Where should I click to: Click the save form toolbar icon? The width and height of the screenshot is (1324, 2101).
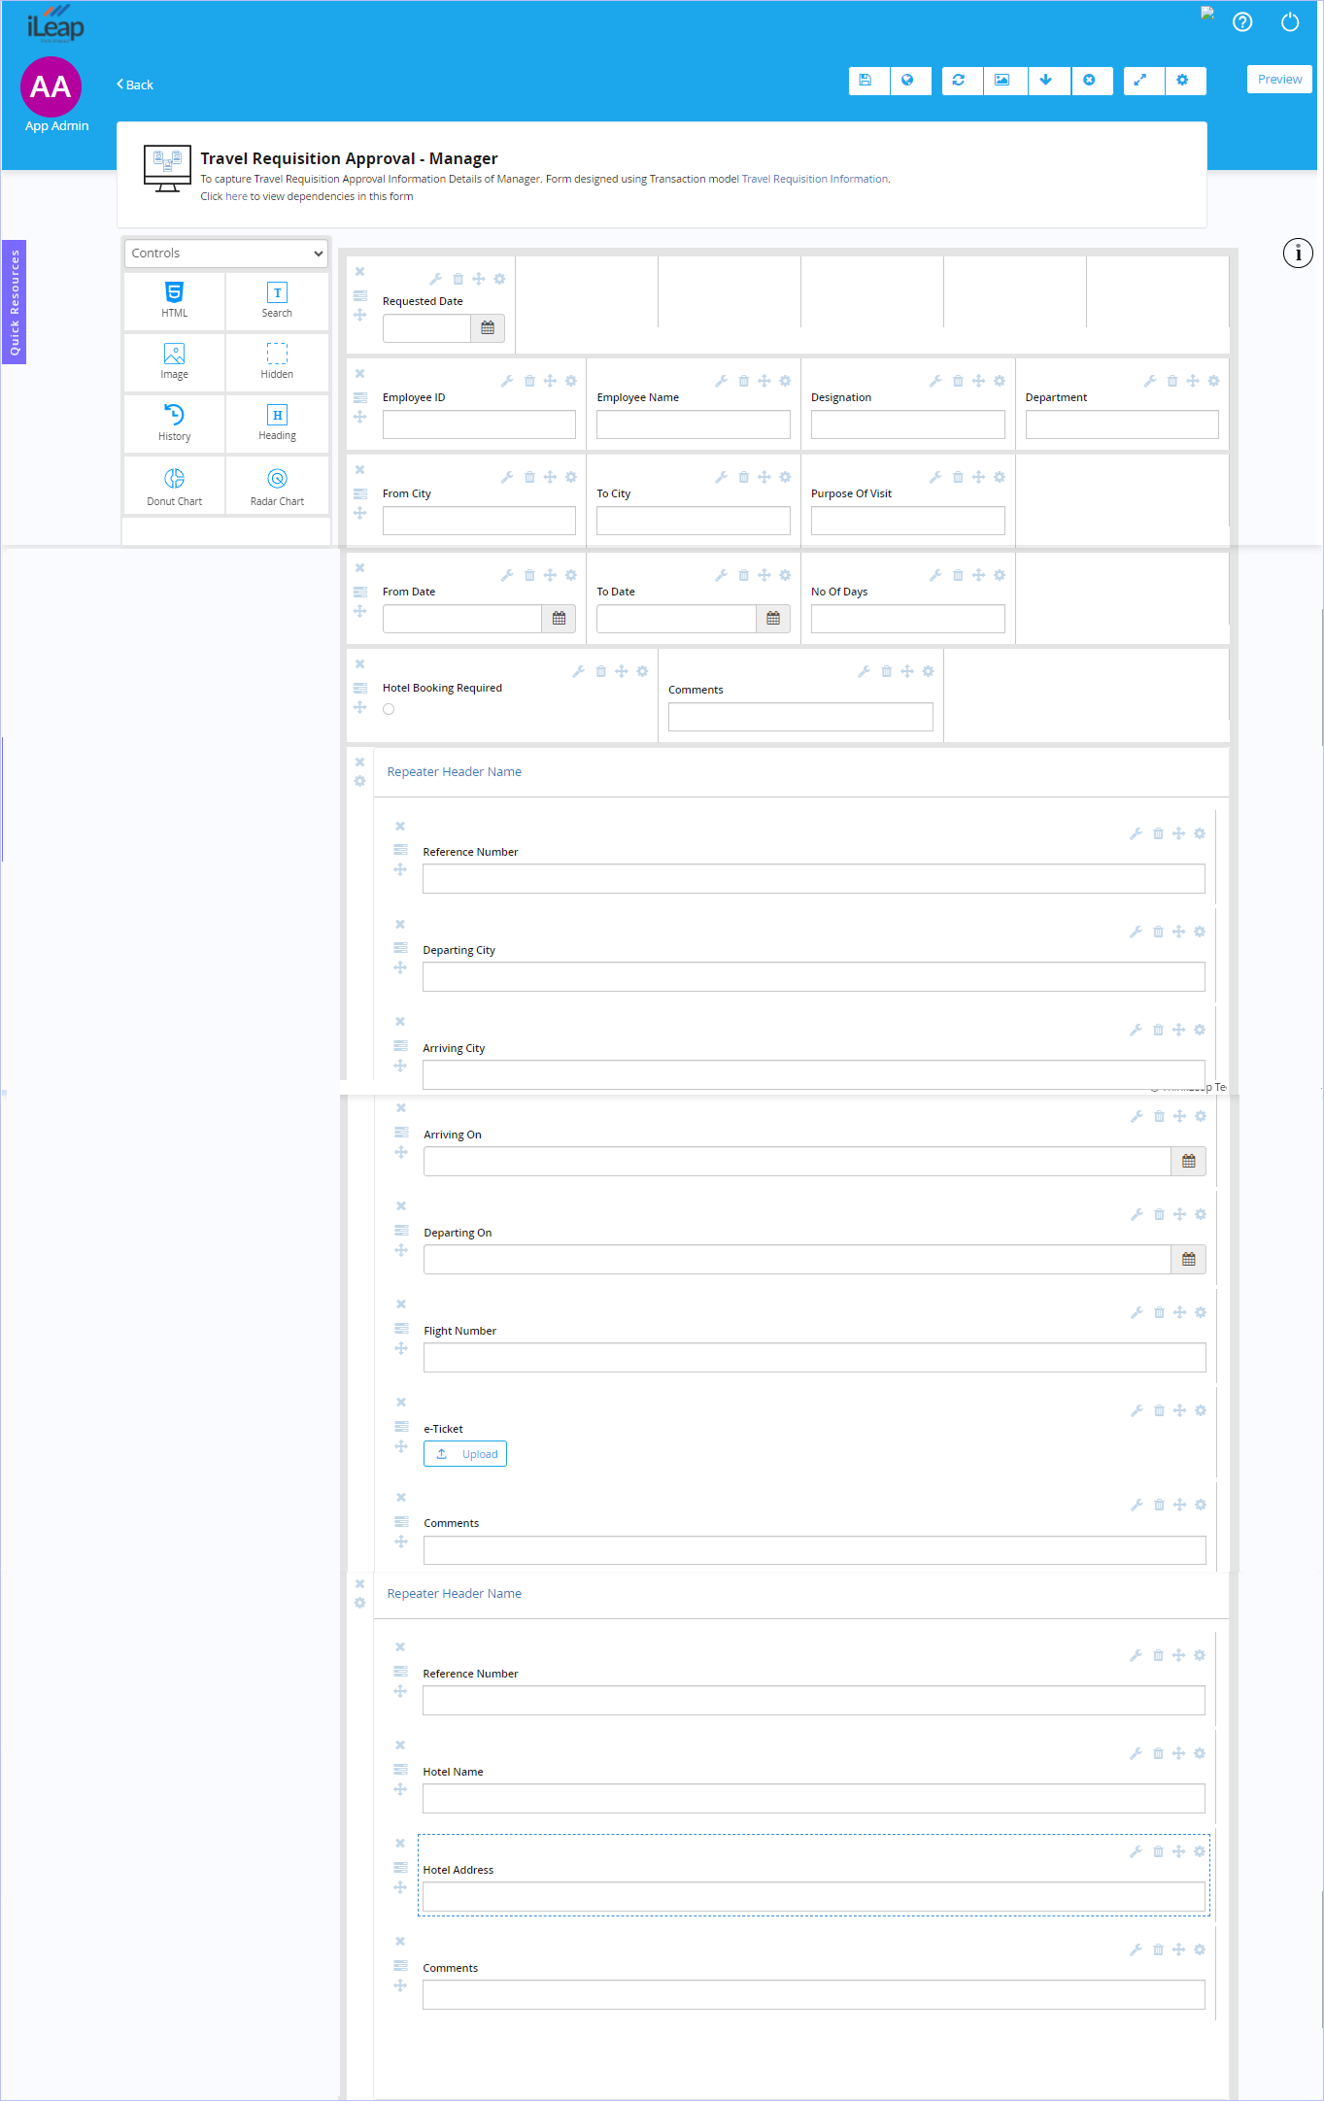pyautogui.click(x=866, y=81)
